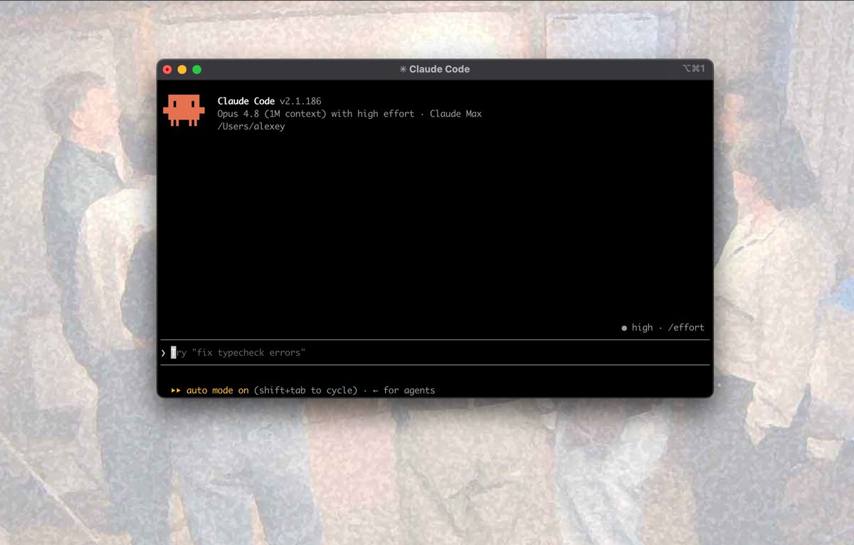Click the ⌥⌘1 shortcut indicator in title bar
The image size is (854, 545).
(693, 68)
